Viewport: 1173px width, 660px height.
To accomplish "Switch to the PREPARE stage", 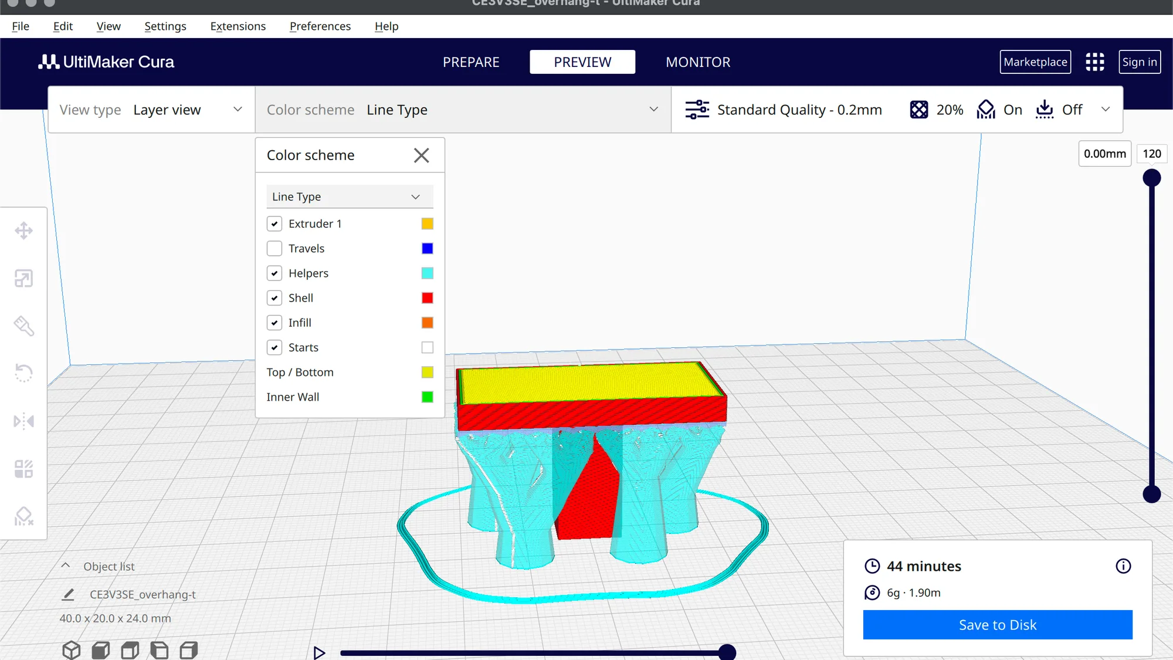I will click(x=471, y=62).
